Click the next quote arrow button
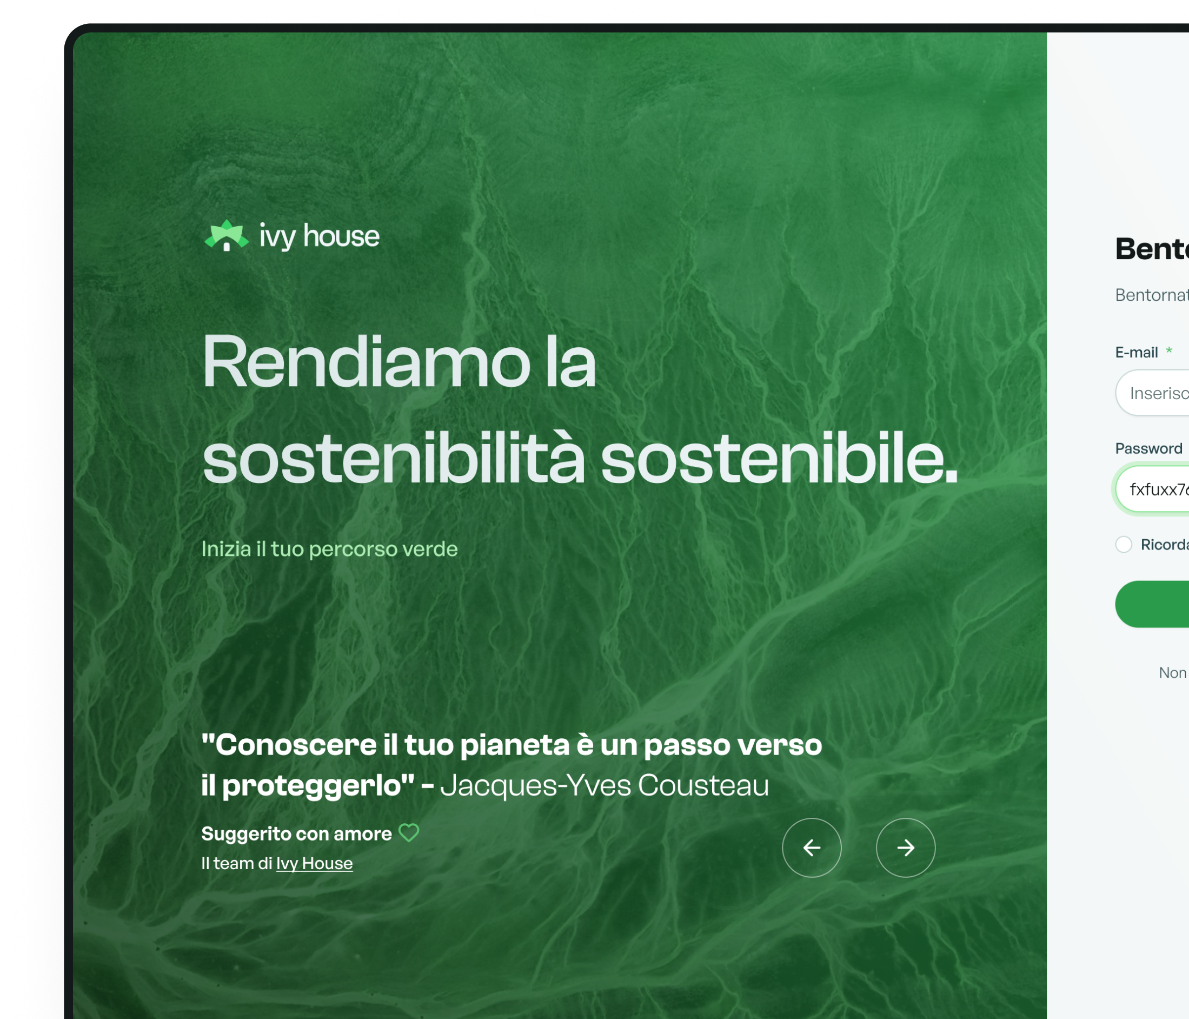The image size is (1189, 1019). [906, 848]
